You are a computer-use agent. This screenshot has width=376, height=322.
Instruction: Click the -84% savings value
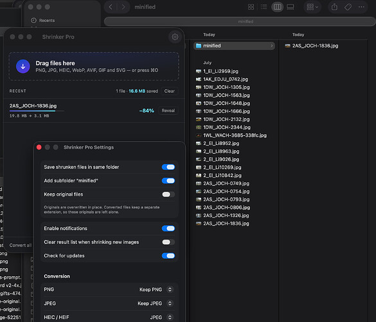pos(147,111)
